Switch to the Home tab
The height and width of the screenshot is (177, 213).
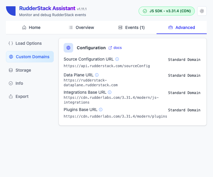(x=31, y=27)
